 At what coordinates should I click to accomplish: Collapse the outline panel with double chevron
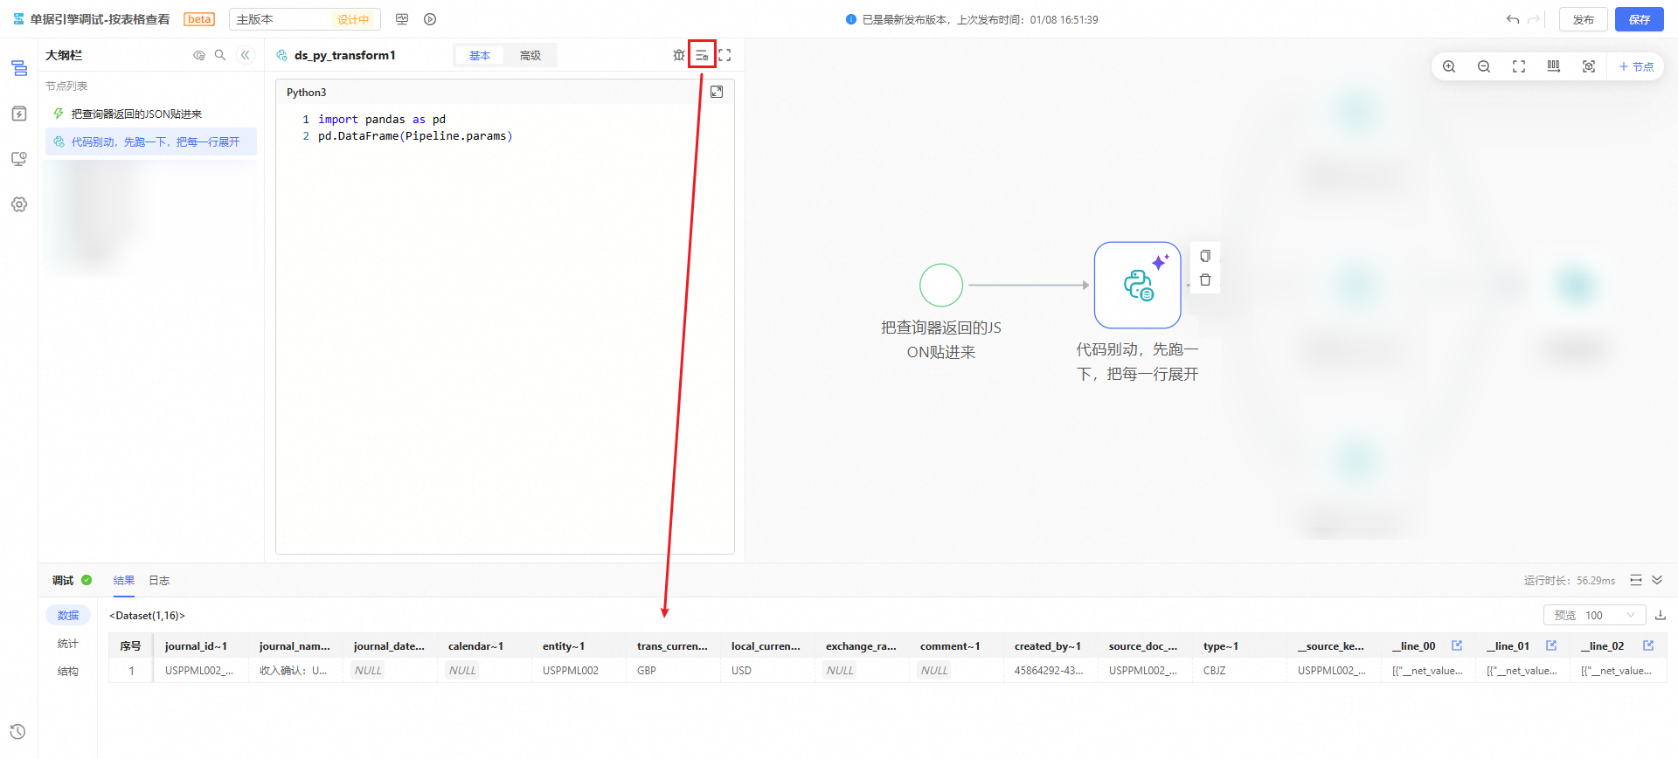click(246, 55)
